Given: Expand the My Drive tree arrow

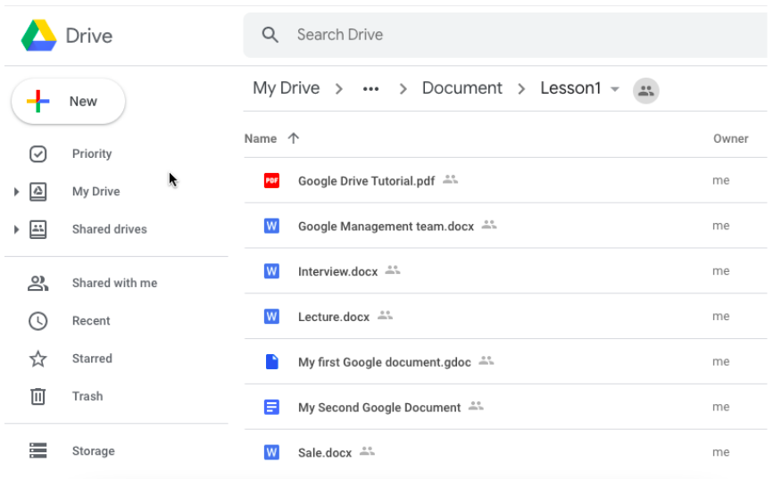Looking at the screenshot, I should [x=16, y=192].
